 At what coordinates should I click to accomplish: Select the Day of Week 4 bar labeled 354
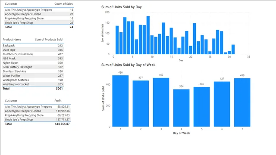pyautogui.click(x=181, y=108)
